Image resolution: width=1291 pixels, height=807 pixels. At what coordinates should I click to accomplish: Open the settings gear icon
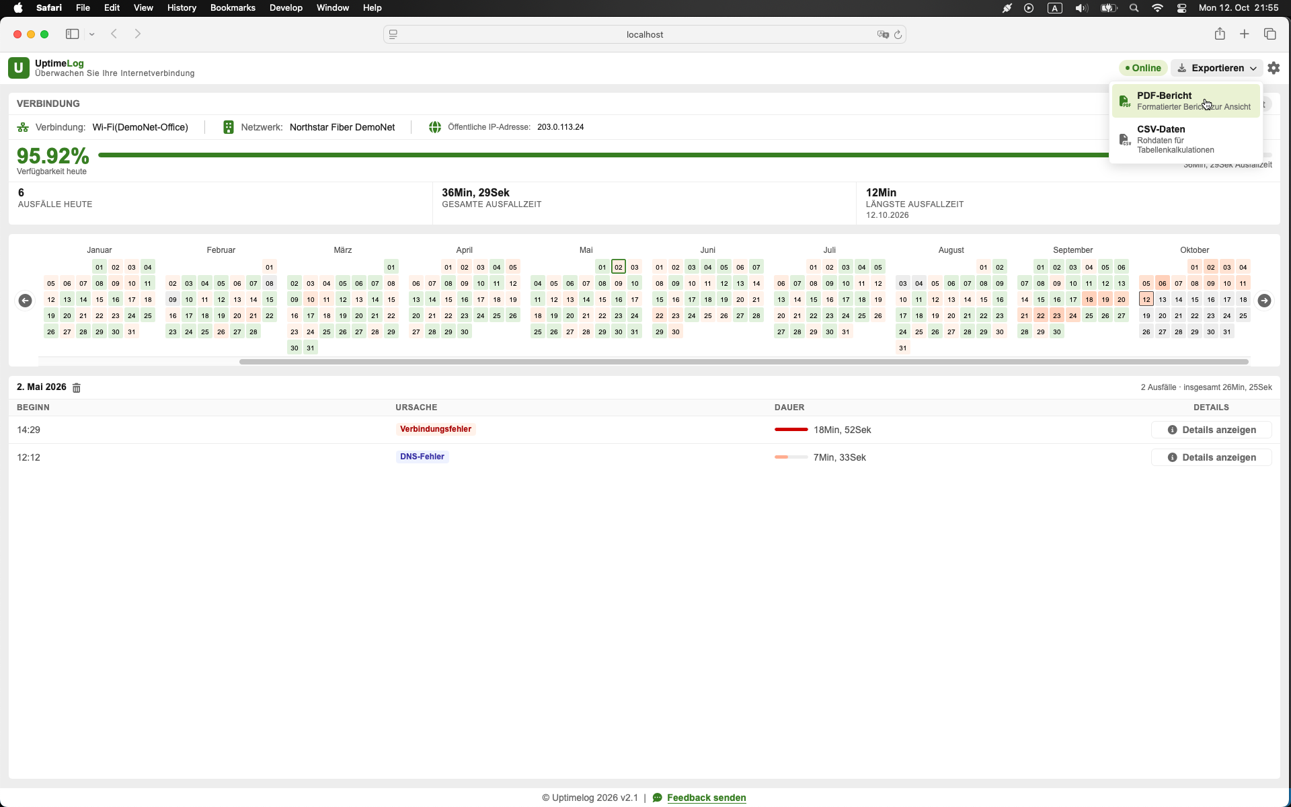1274,68
